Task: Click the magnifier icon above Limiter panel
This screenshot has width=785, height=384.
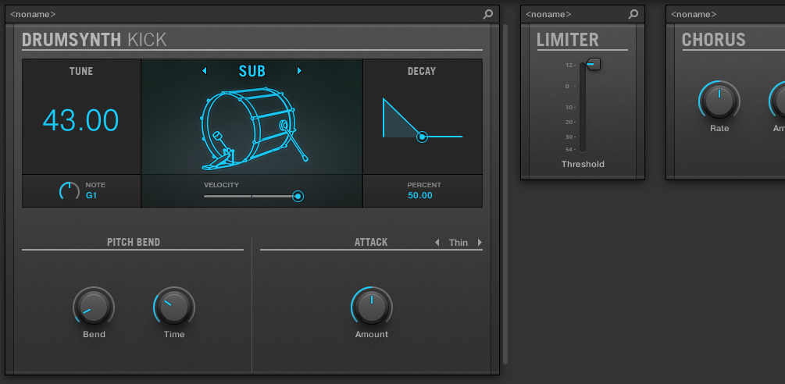Action: [x=633, y=14]
